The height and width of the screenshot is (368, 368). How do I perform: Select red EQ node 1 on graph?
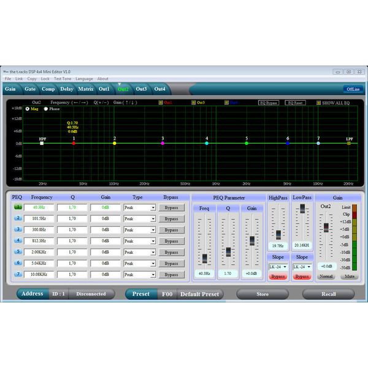click(74, 143)
